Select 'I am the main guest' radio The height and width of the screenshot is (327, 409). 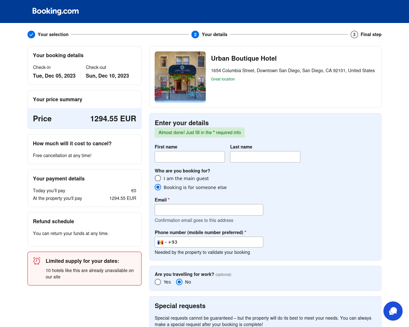[x=158, y=178]
